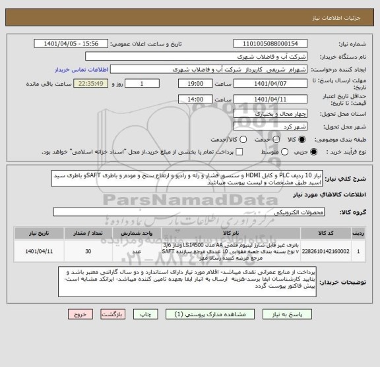Screen dimensions: 380x367
Task: Click the ردیف column header
Action: (358, 233)
